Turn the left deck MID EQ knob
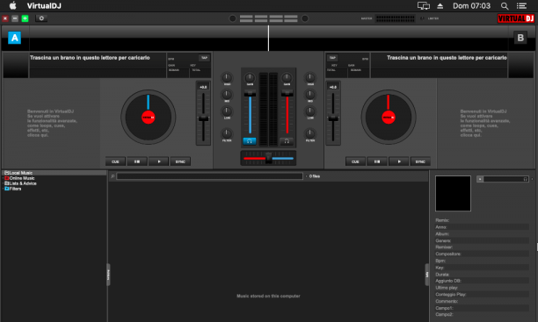The width and height of the screenshot is (538, 322). [x=227, y=94]
